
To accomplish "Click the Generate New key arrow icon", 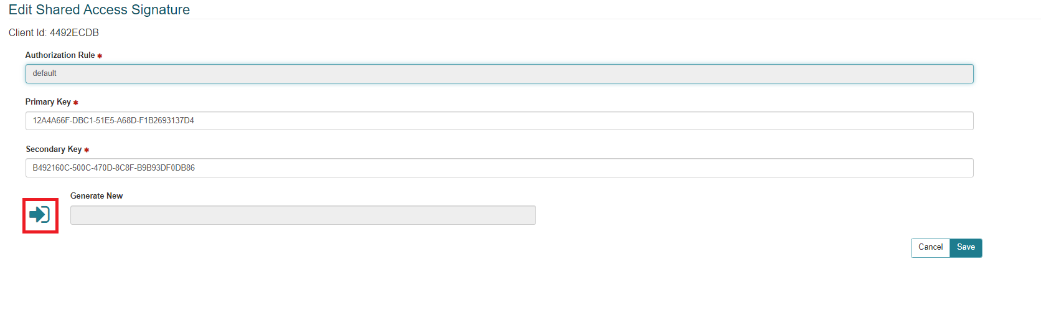I will 40,215.
